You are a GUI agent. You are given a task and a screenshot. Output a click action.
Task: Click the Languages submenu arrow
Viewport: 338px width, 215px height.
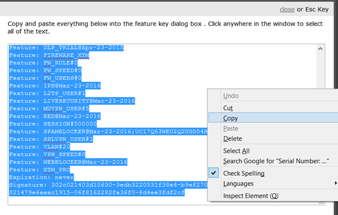click(x=336, y=183)
